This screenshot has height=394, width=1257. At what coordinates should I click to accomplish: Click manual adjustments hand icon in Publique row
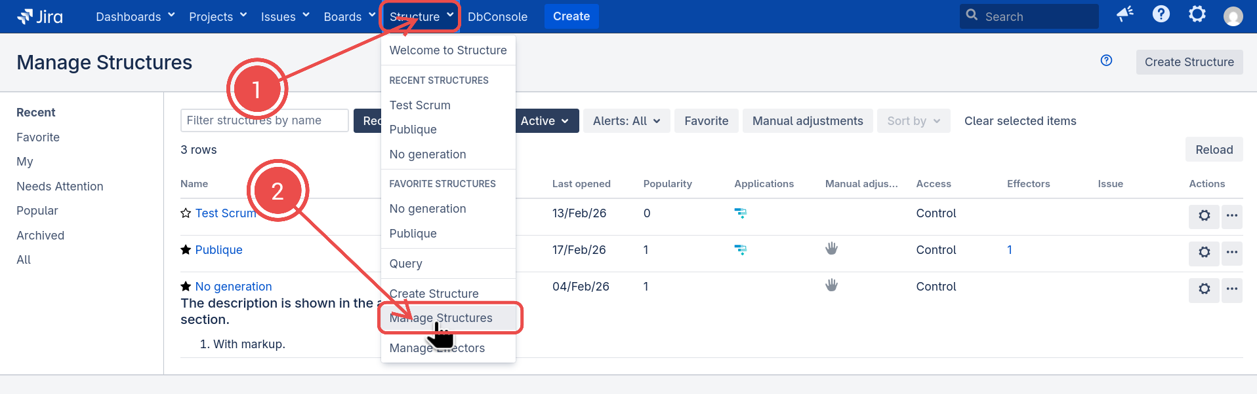pyautogui.click(x=831, y=249)
